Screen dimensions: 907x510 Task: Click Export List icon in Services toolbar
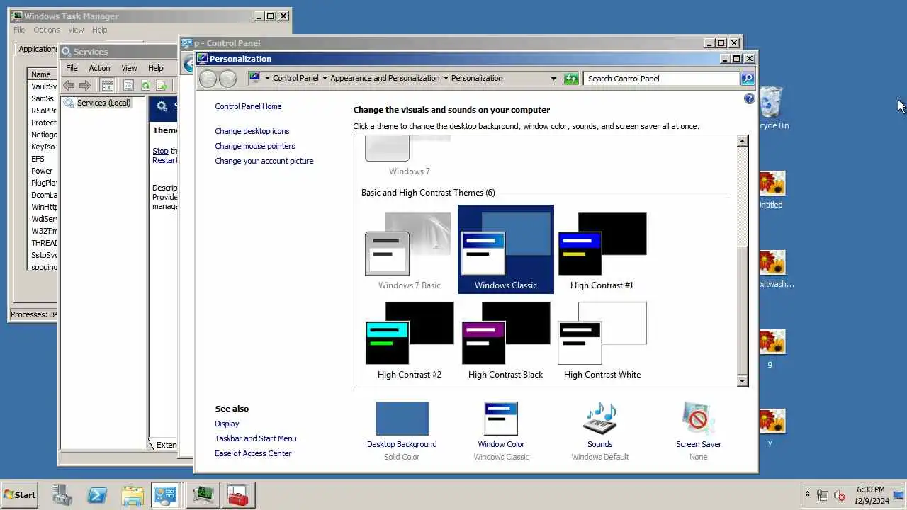162,86
